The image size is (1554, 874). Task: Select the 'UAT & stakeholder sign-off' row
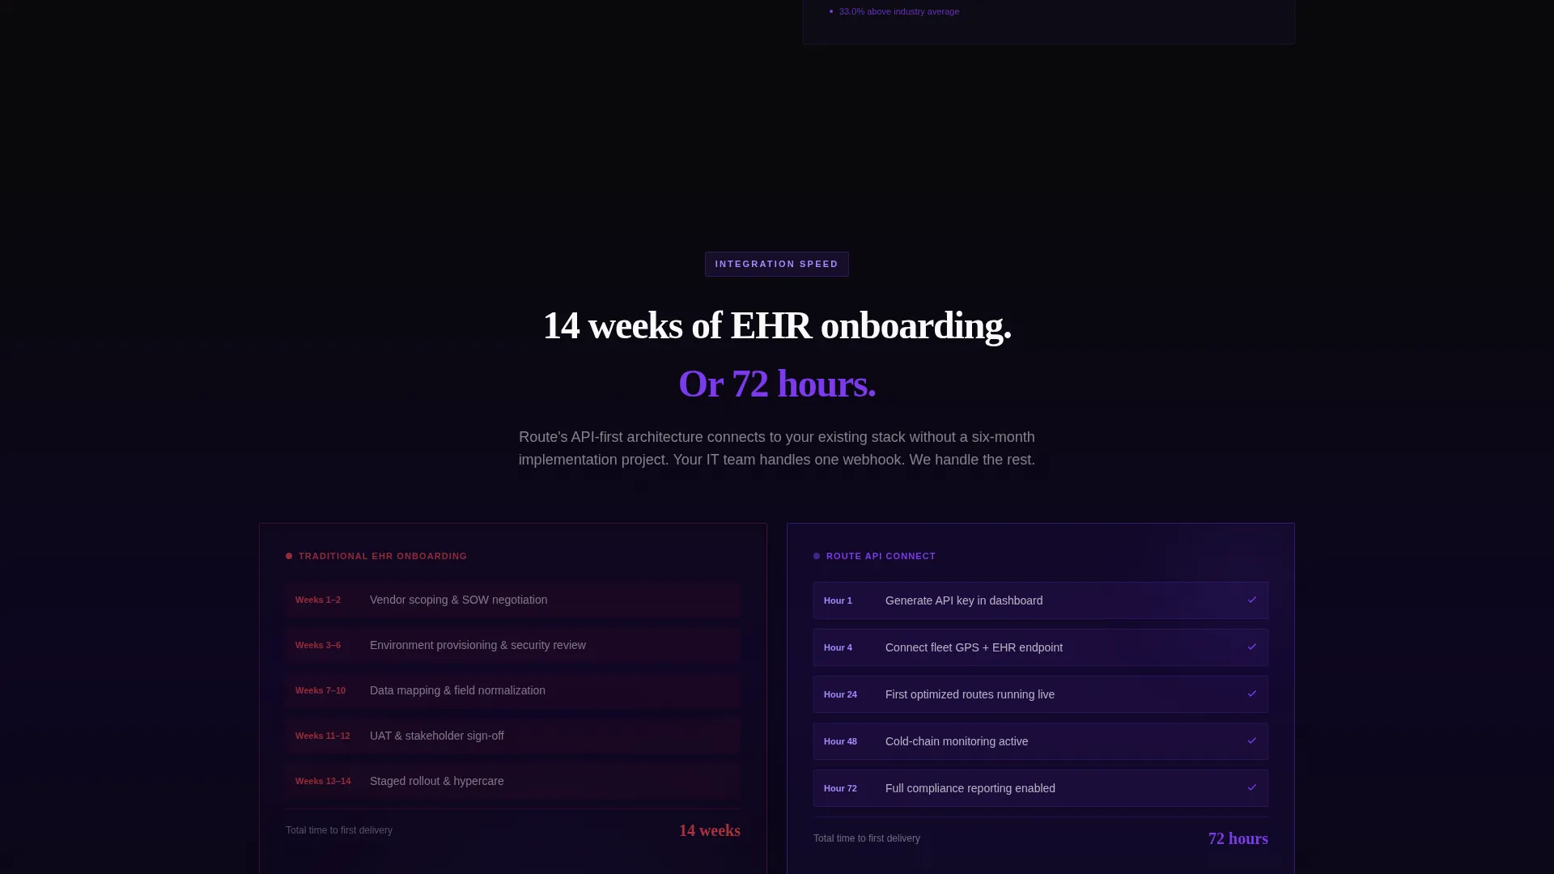pos(513,736)
